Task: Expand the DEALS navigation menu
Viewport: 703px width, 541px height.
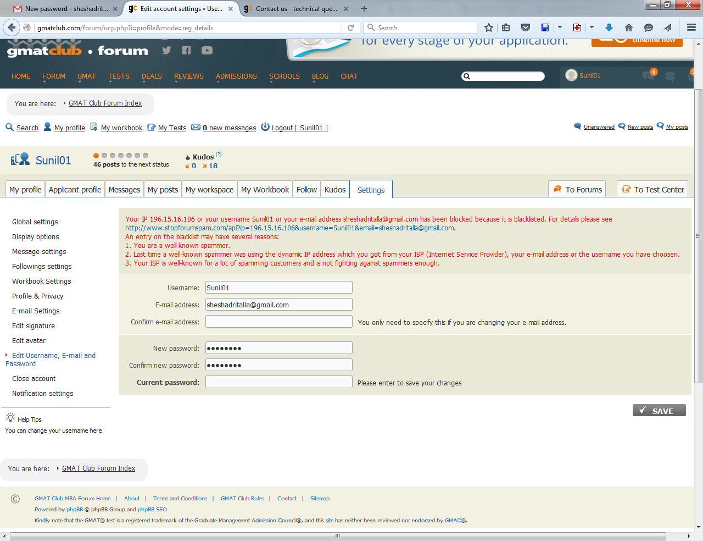Action: [152, 76]
